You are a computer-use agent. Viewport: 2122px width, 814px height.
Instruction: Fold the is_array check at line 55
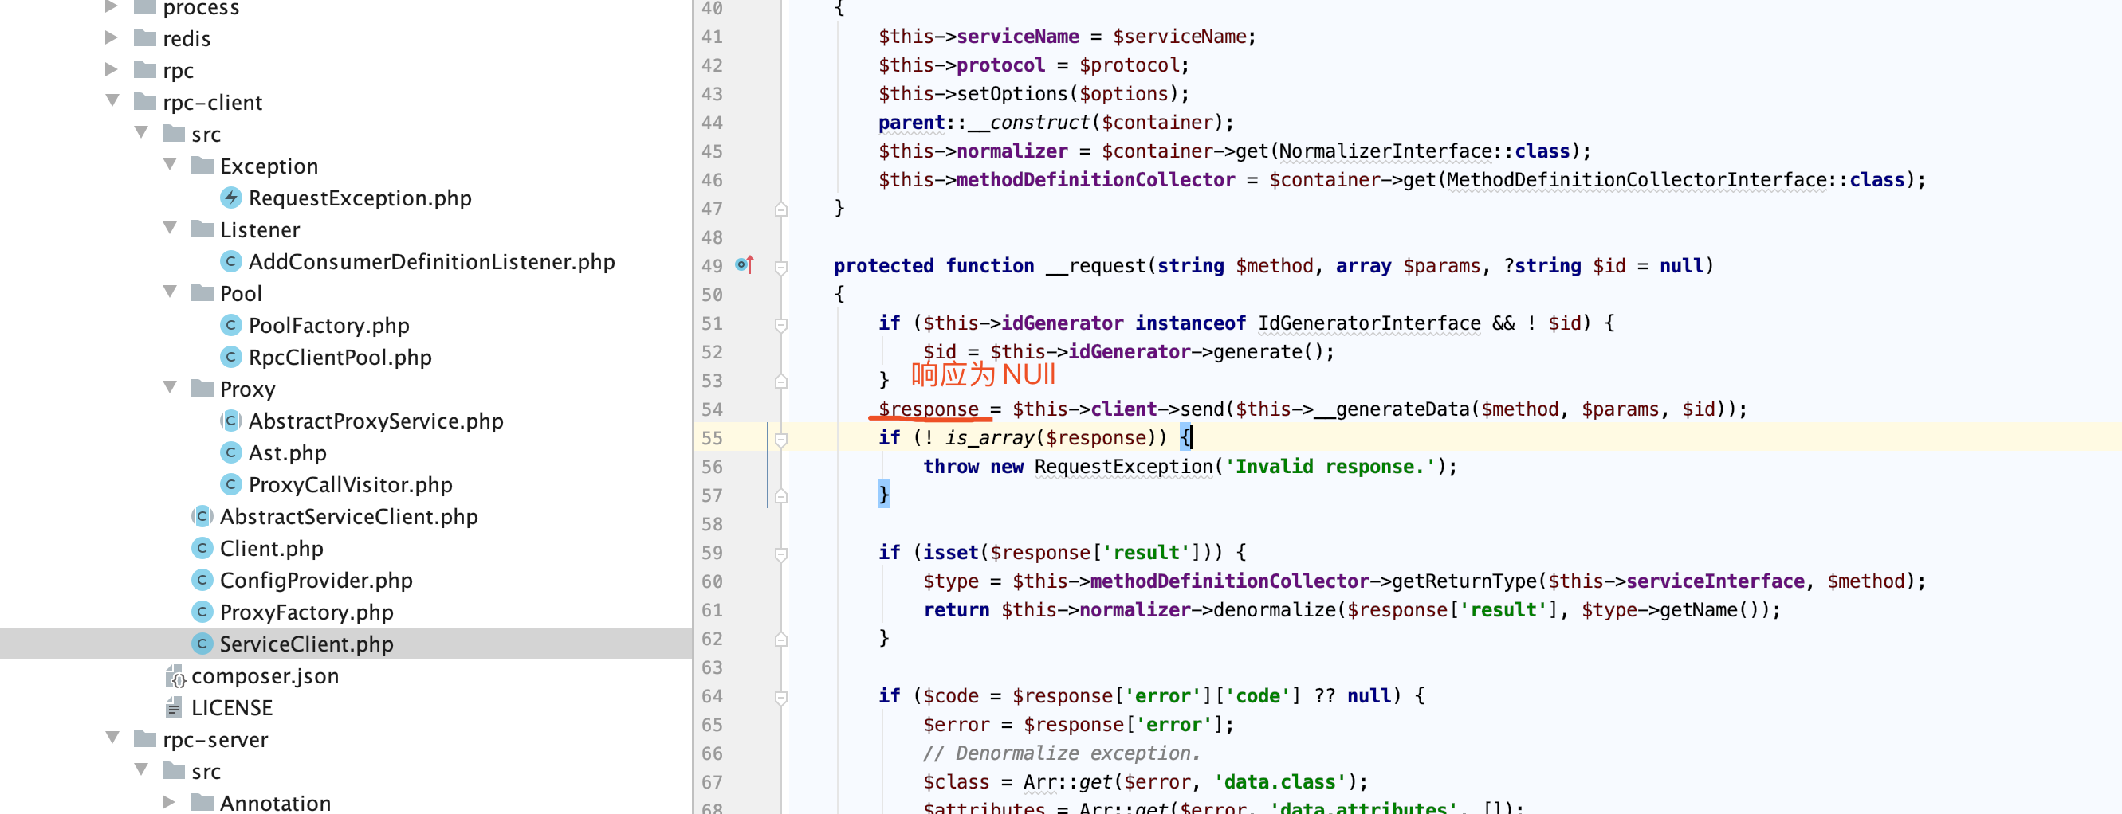pos(781,439)
